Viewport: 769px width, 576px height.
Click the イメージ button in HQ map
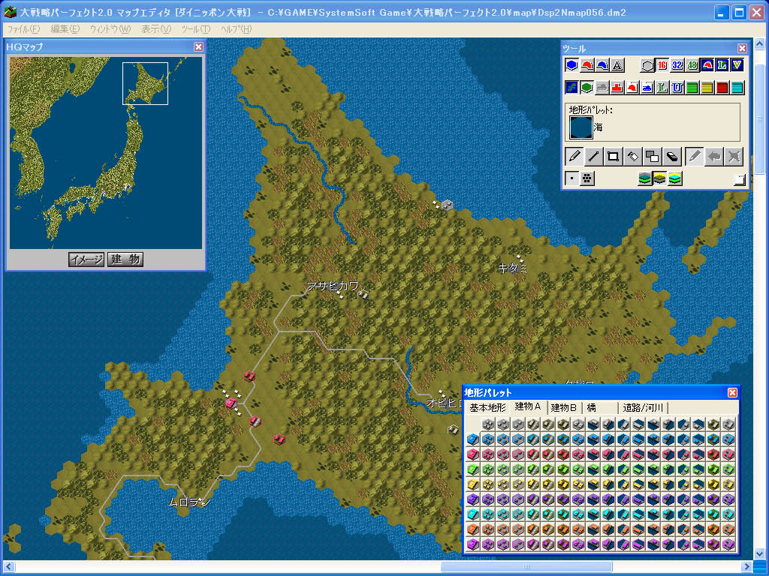point(86,259)
